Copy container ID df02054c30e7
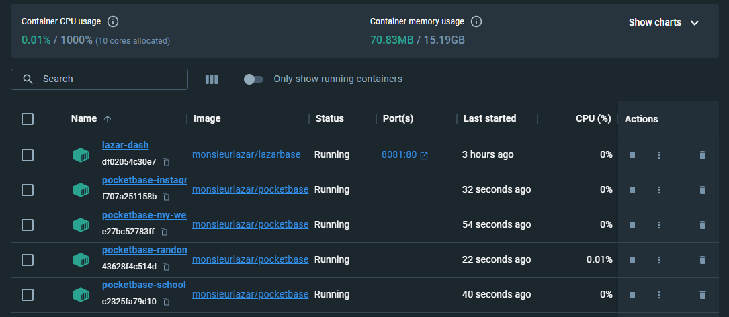This screenshot has width=729, height=317. [x=166, y=162]
